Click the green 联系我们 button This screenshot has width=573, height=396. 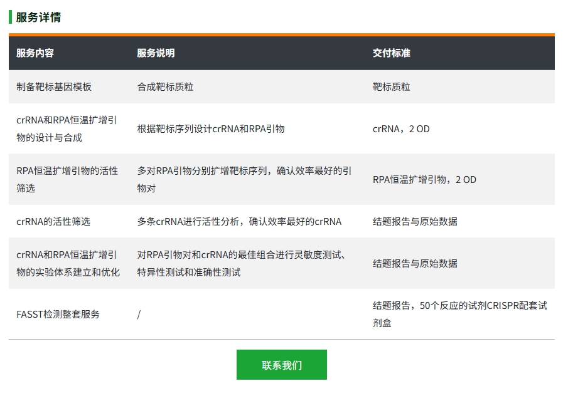pos(281,365)
